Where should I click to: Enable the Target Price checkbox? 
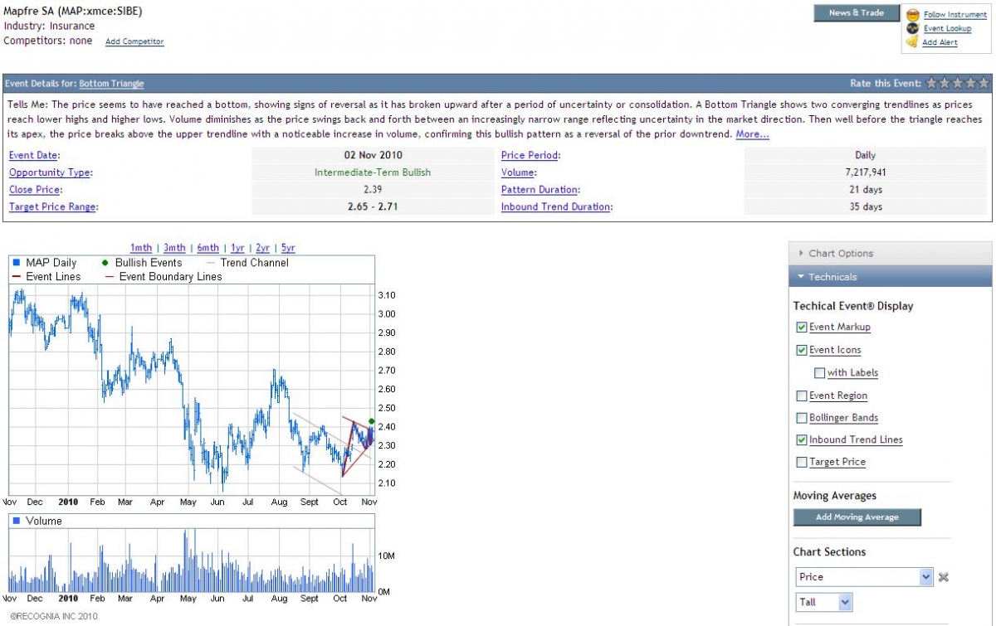802,463
